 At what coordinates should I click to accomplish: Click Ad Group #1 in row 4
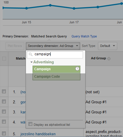click(x=96, y=122)
